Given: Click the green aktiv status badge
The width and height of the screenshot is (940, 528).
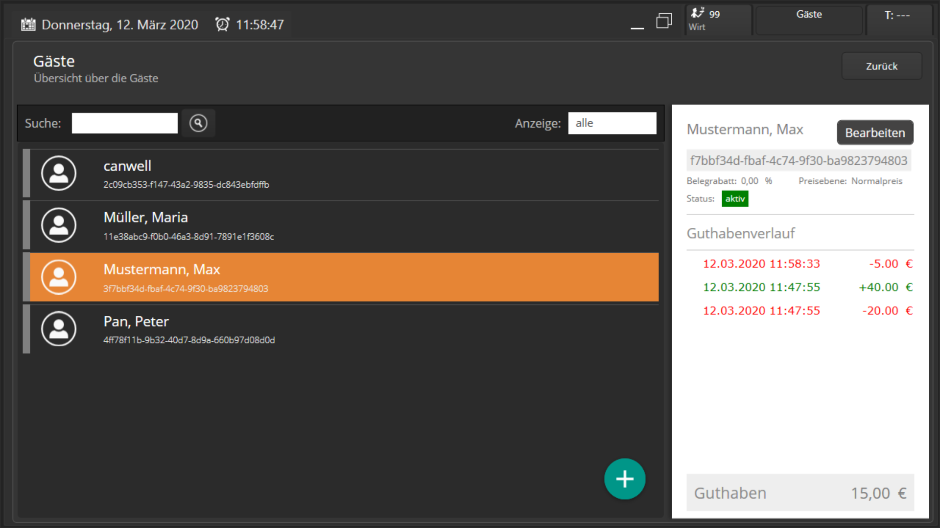Looking at the screenshot, I should coord(734,198).
